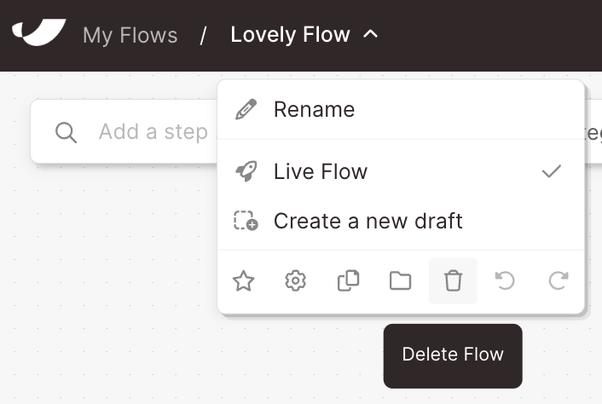Click the magnifier search icon

[x=66, y=133]
